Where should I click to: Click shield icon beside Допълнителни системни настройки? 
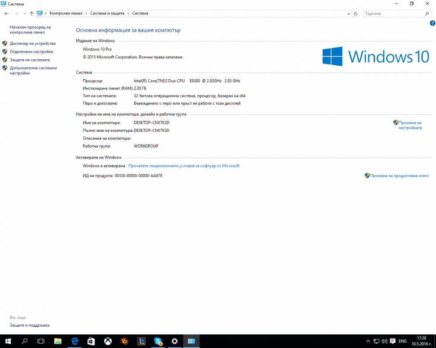(x=5, y=68)
